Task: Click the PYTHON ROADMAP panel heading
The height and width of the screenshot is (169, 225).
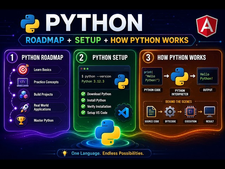Action: 43,57
